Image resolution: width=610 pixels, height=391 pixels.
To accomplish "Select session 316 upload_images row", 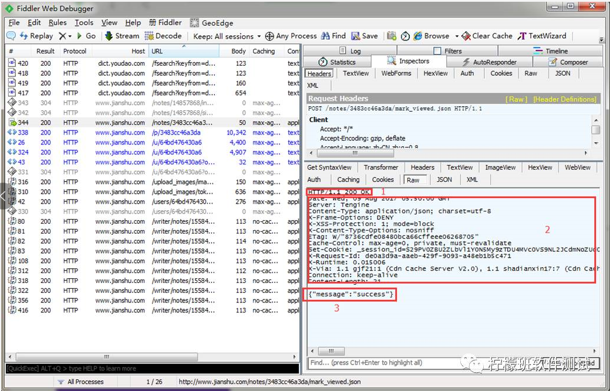I will pos(153,181).
